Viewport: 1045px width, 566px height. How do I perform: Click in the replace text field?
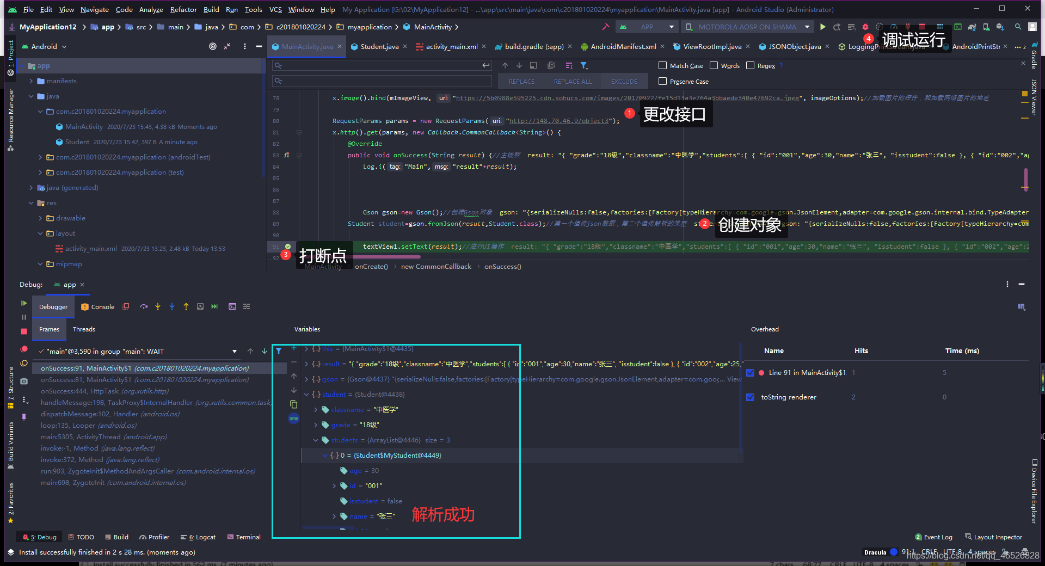point(381,81)
